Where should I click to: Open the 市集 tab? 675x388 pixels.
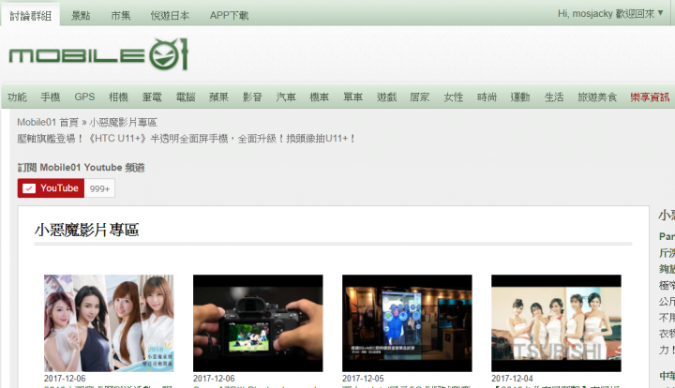click(x=121, y=16)
